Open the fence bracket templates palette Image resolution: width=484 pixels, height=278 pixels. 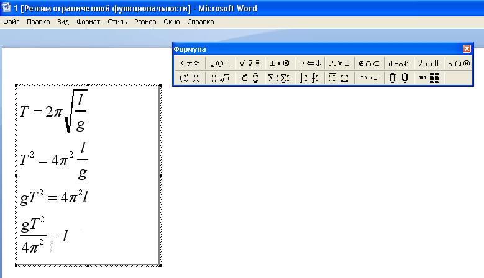(189, 78)
